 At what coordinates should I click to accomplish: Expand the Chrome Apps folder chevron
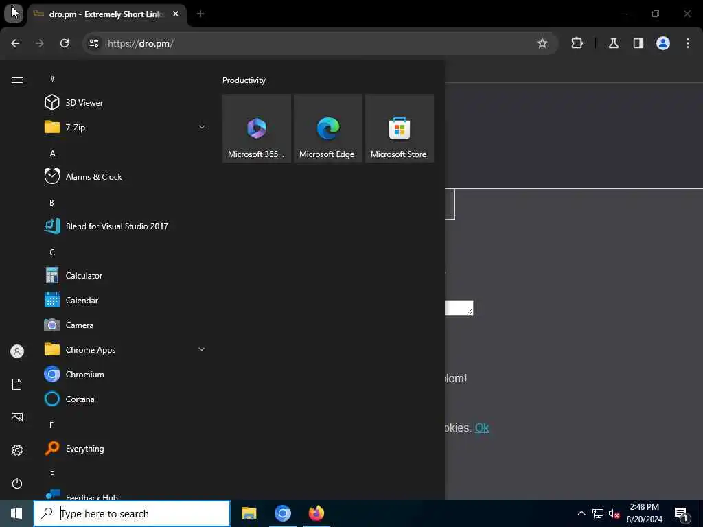tap(202, 349)
